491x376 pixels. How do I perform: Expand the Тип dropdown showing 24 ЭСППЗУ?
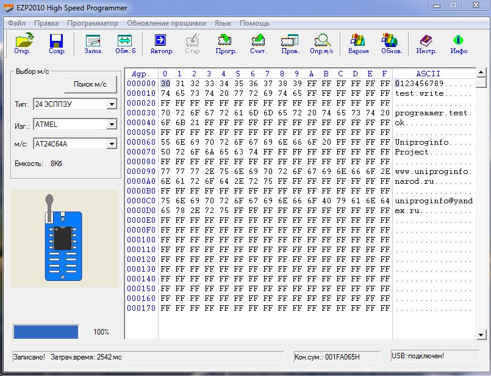pyautogui.click(x=112, y=104)
